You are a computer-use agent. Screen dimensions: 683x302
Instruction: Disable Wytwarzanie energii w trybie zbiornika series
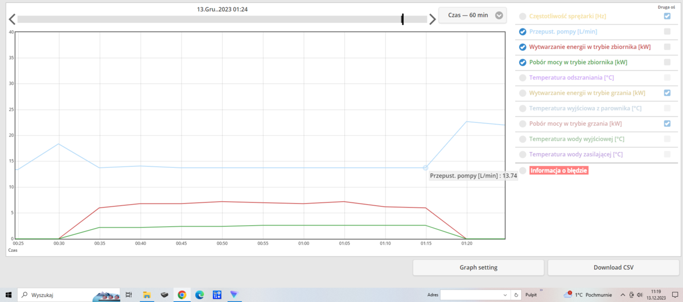coord(522,47)
